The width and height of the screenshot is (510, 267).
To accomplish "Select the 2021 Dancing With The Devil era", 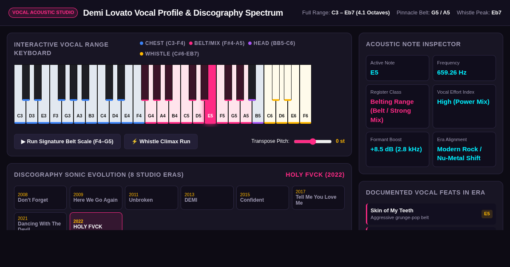I will tap(40, 221).
